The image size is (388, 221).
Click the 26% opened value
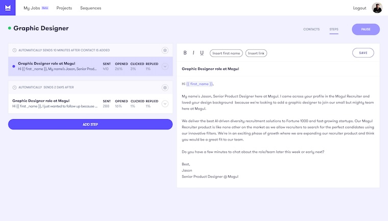(x=118, y=69)
